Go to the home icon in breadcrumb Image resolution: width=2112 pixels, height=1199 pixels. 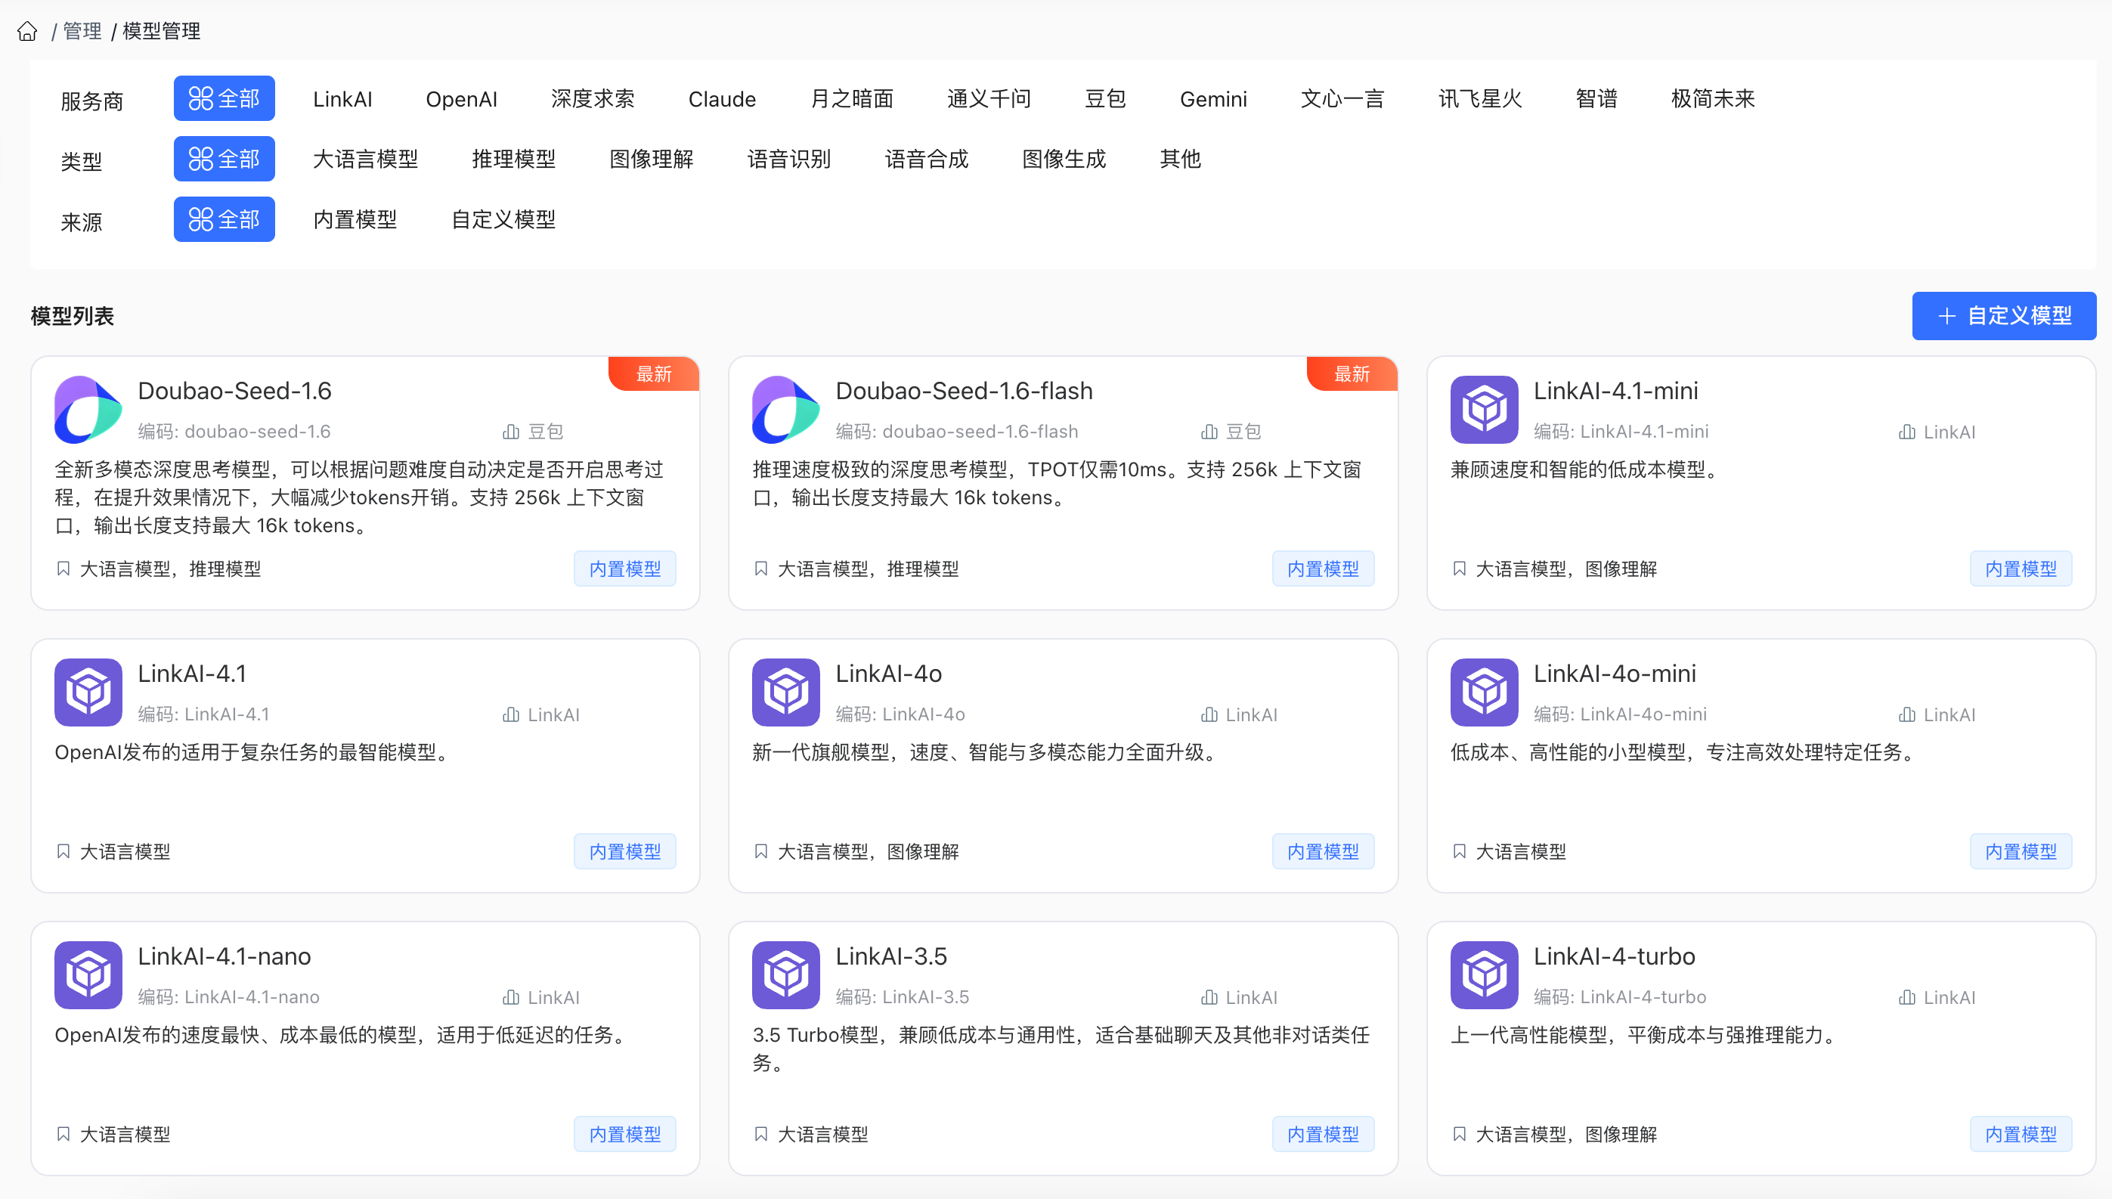[27, 31]
